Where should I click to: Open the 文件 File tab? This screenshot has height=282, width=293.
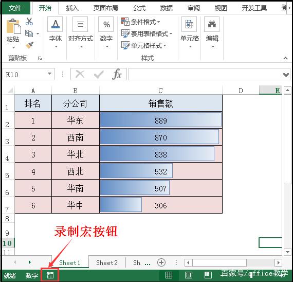click(x=15, y=8)
